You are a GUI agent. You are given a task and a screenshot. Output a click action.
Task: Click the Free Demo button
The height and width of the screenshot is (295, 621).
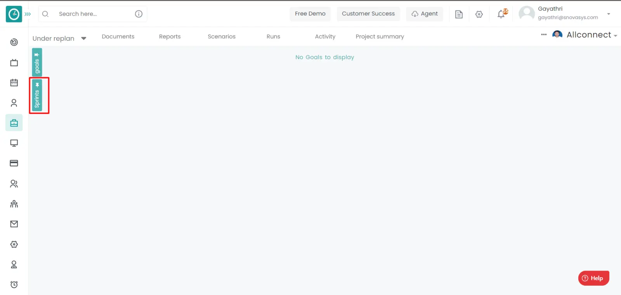(310, 14)
